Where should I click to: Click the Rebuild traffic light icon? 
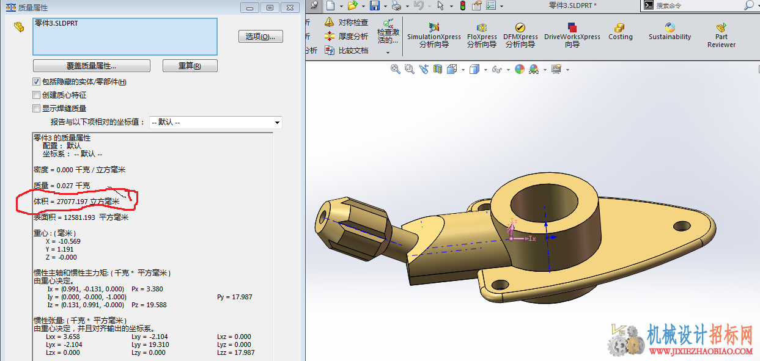coord(463,5)
